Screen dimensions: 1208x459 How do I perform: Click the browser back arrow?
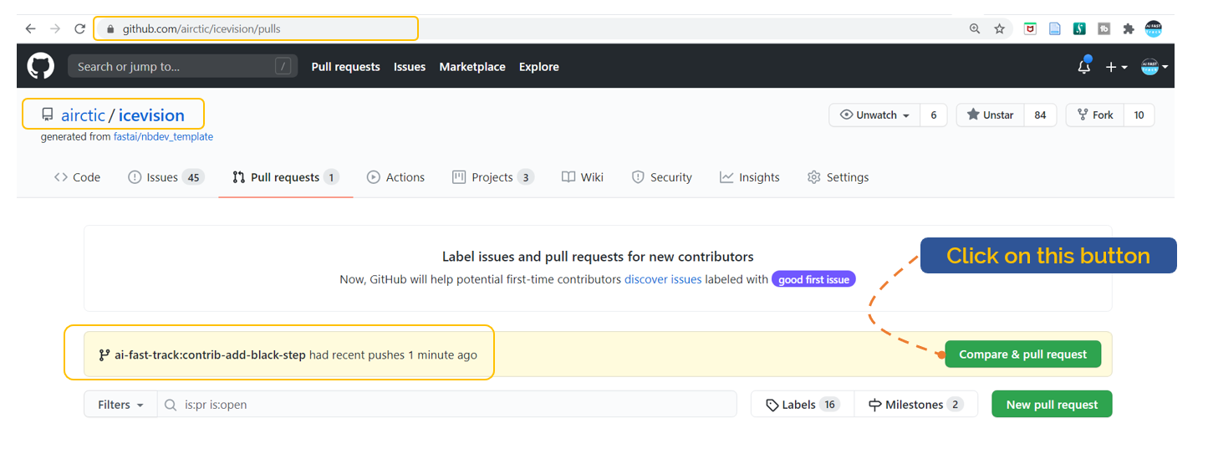tap(31, 28)
